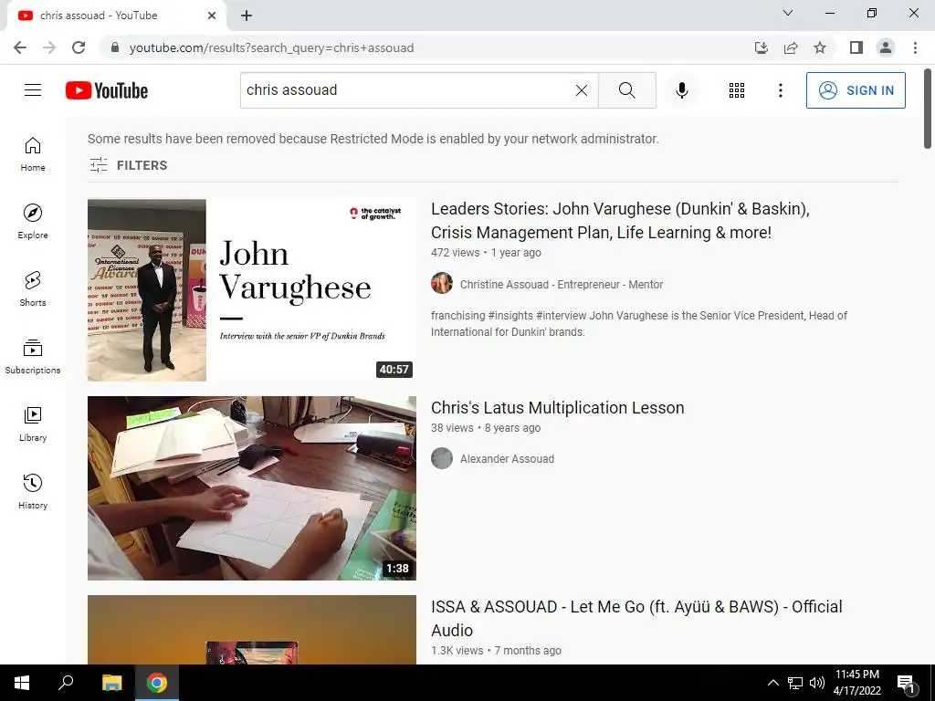The width and height of the screenshot is (935, 701).
Task: Toggle Chrome side panel
Action: (856, 47)
